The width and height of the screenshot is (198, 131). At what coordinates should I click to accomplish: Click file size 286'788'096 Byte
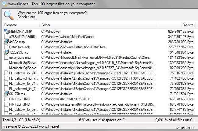point(181,42)
